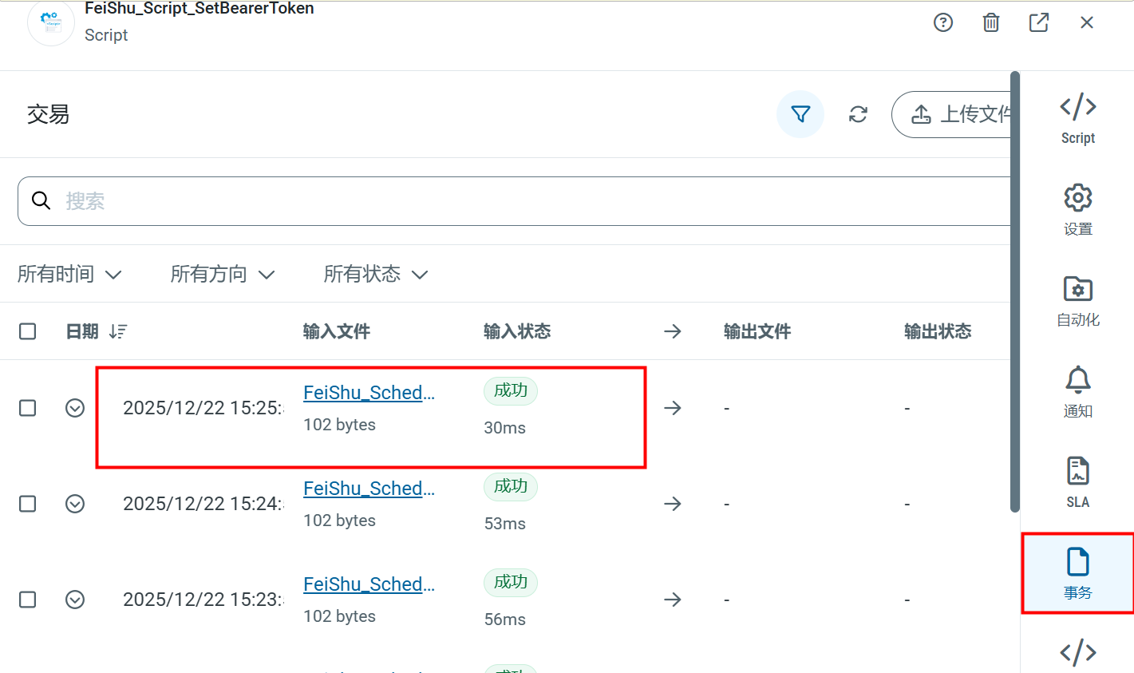Open the SLA tab
The image size is (1134, 673).
[1078, 482]
